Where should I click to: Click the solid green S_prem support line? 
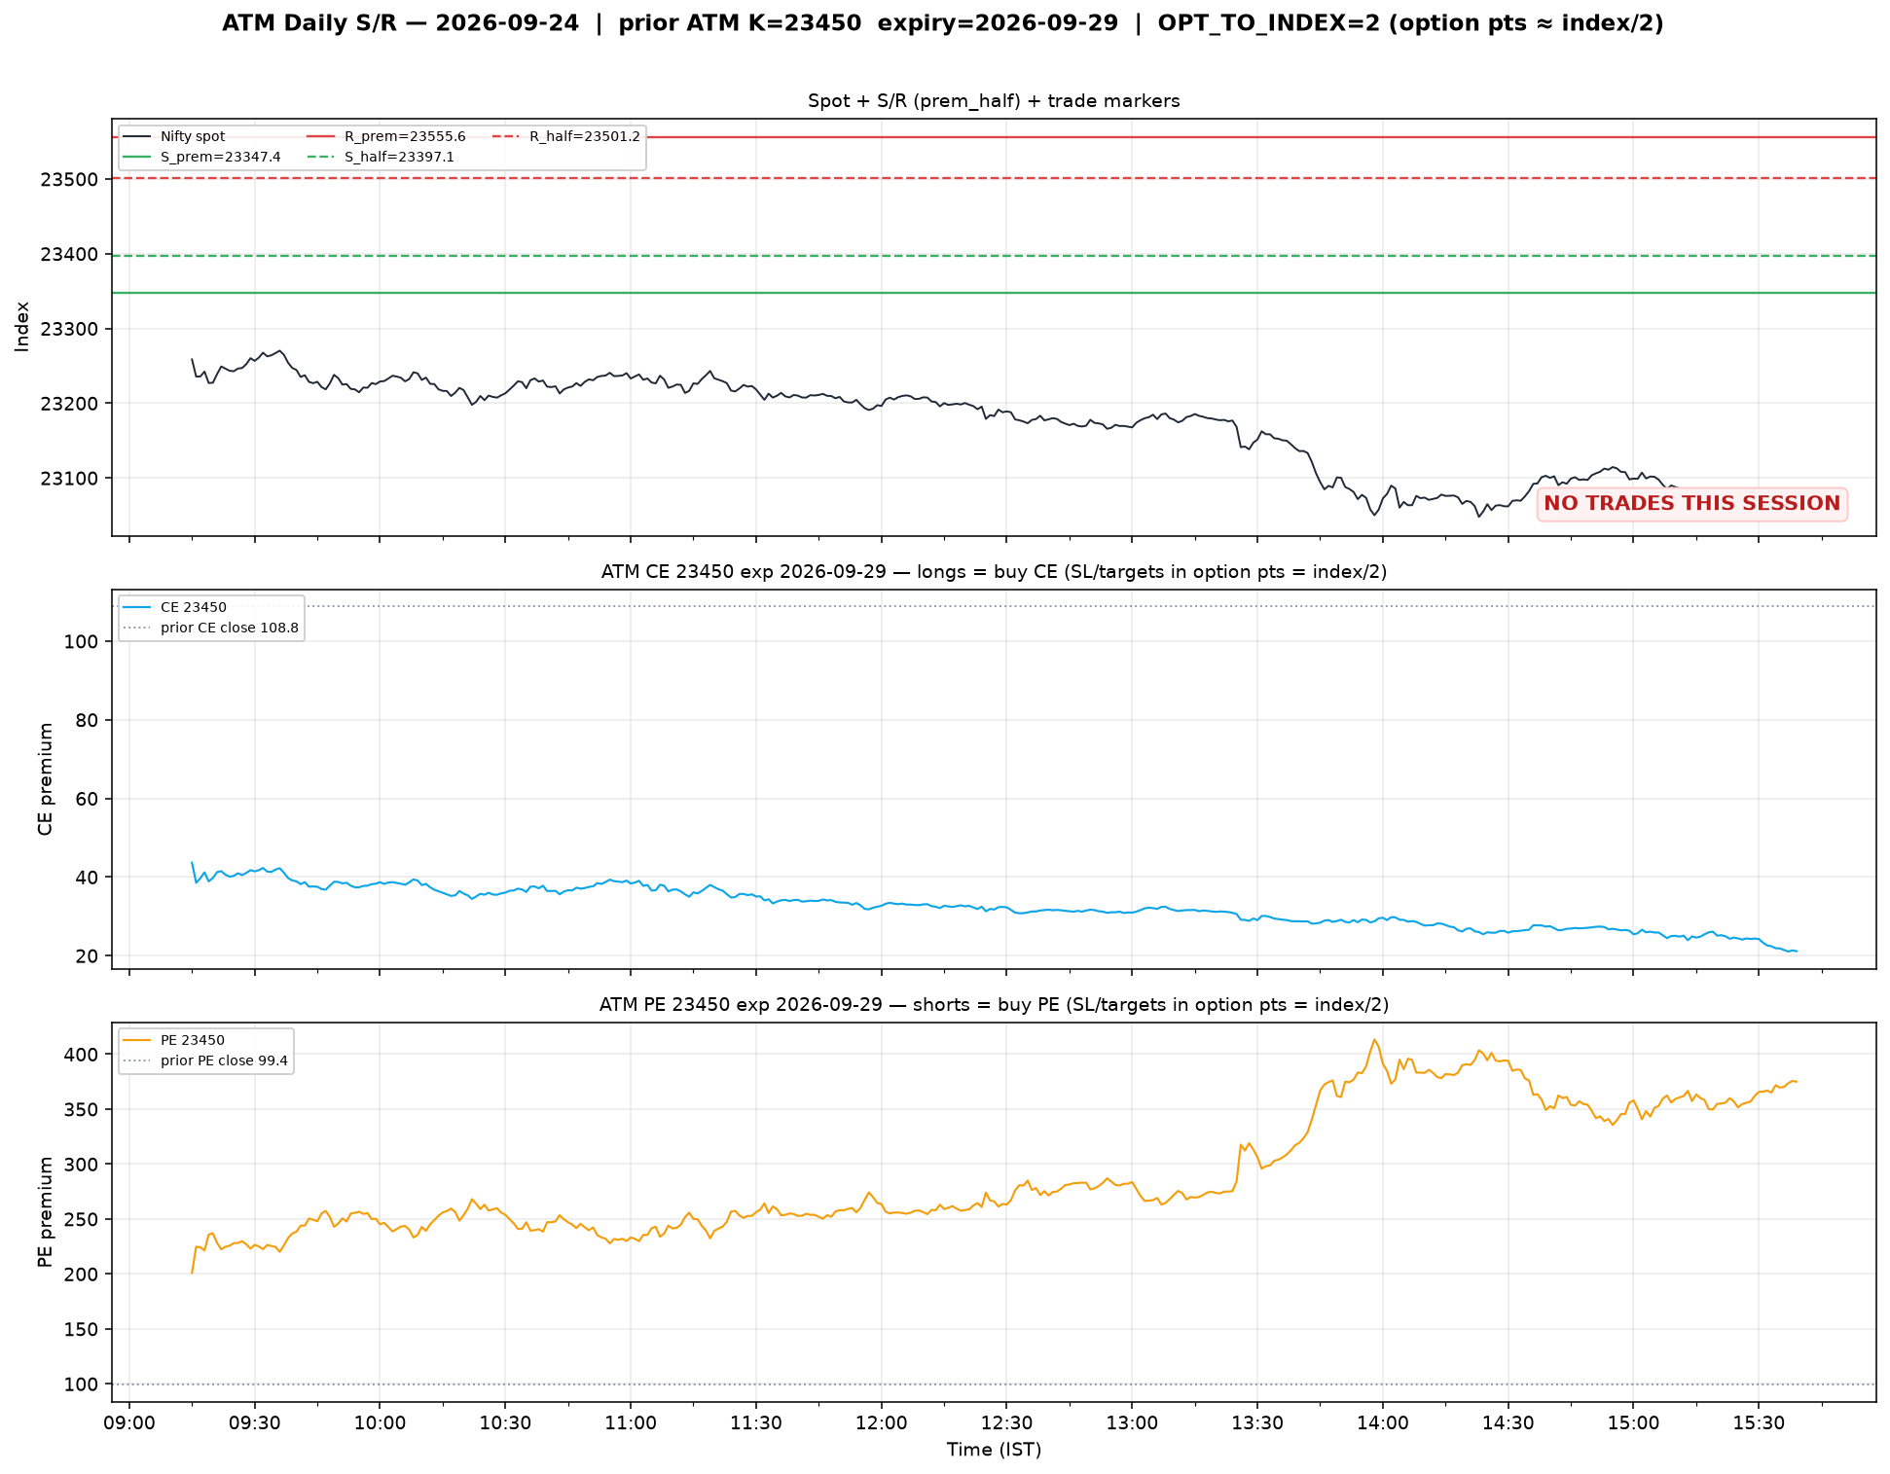pyautogui.click(x=994, y=293)
